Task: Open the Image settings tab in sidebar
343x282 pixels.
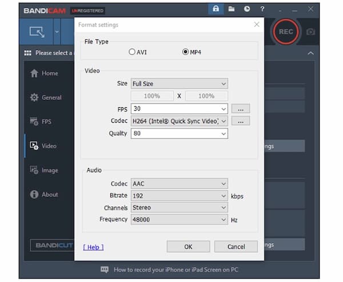Action: tap(44, 170)
